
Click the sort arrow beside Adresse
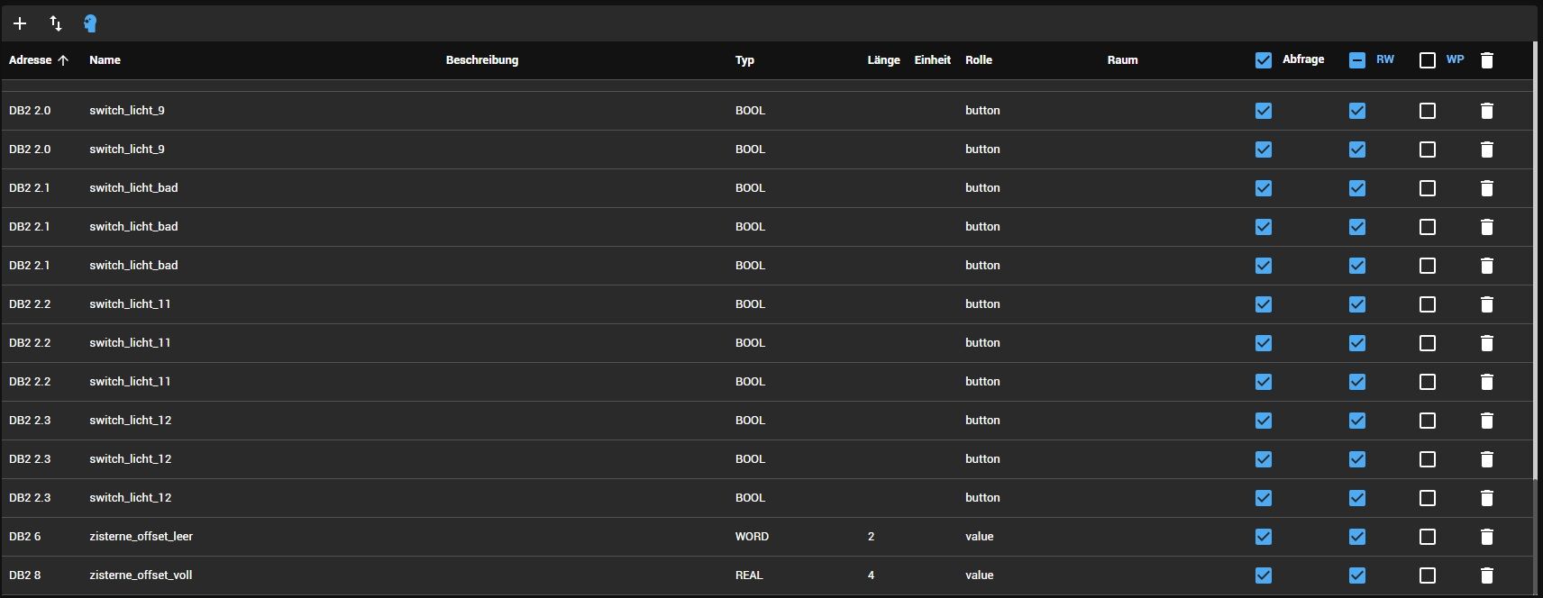coord(63,60)
